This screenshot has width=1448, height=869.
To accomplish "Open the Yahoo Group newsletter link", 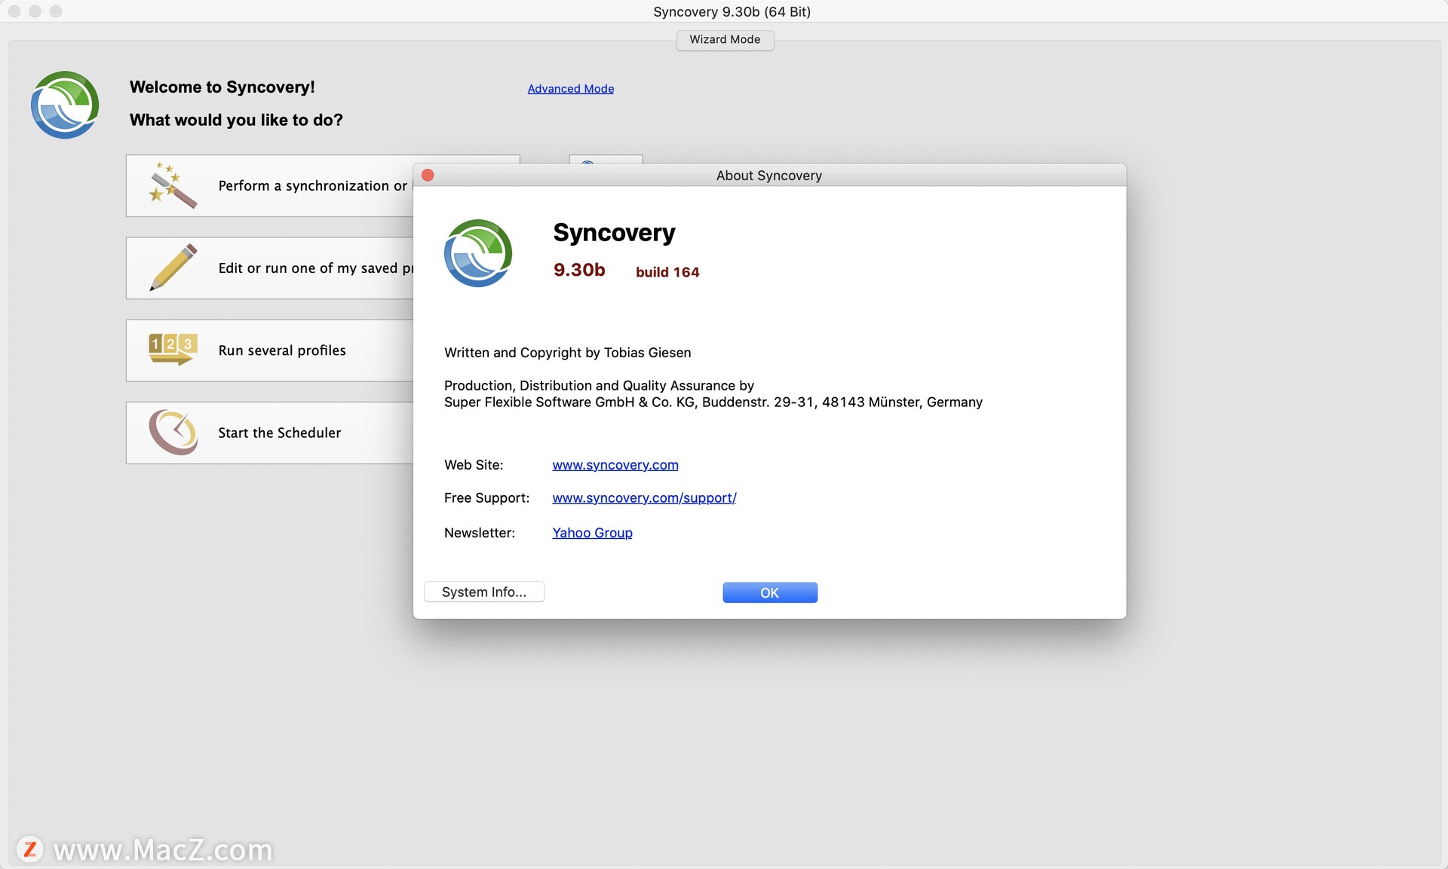I will click(592, 533).
